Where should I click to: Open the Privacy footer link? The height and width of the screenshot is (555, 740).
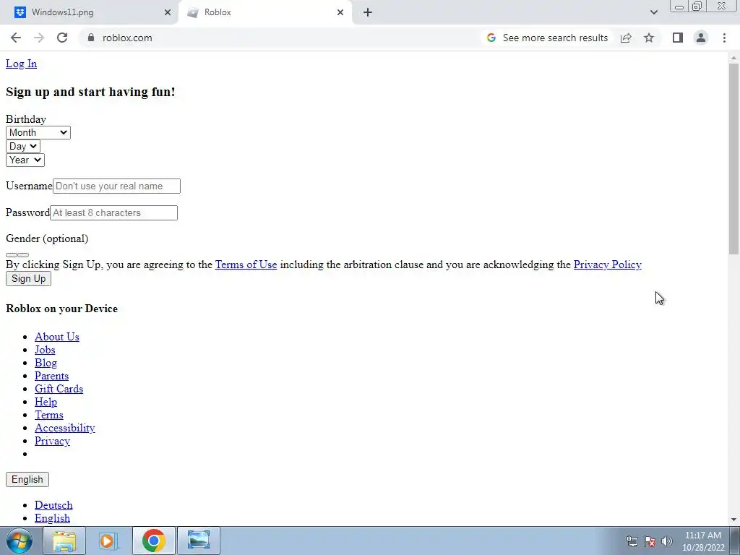coord(52,441)
